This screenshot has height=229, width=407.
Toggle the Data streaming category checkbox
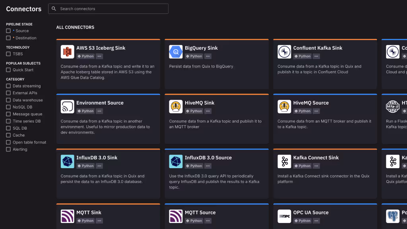pyautogui.click(x=8, y=86)
